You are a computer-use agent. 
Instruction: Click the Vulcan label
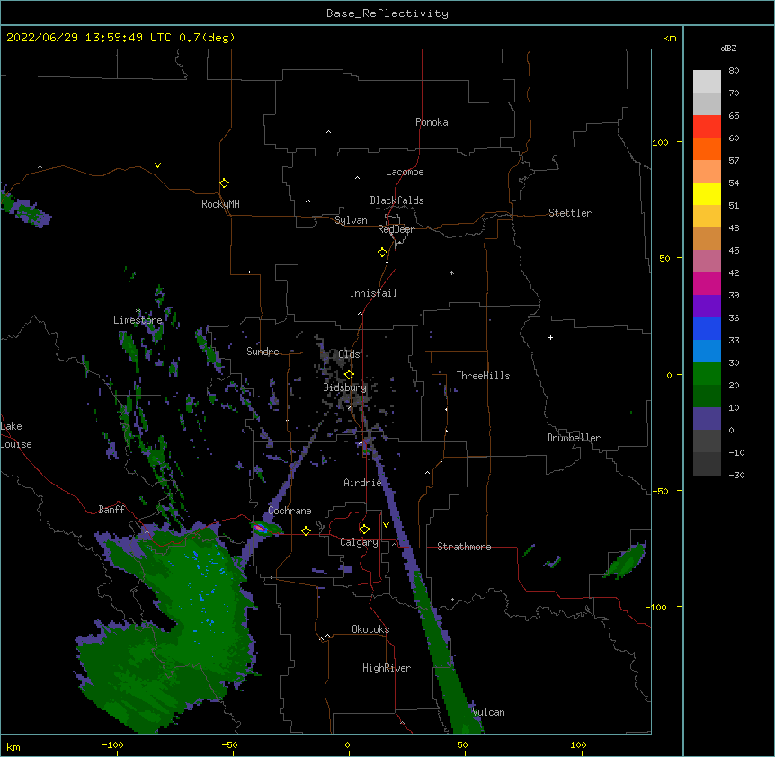(x=488, y=712)
